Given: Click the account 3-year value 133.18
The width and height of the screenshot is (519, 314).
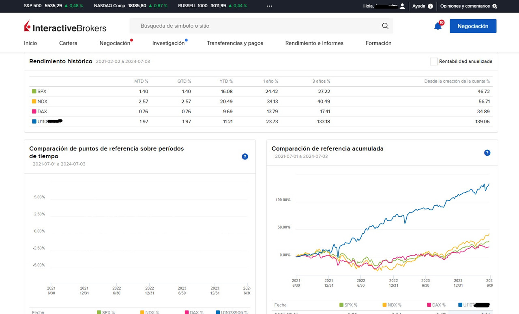Looking at the screenshot, I should (324, 122).
